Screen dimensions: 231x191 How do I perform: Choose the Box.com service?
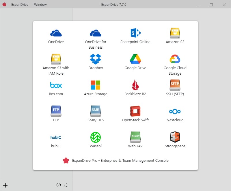coord(56,85)
